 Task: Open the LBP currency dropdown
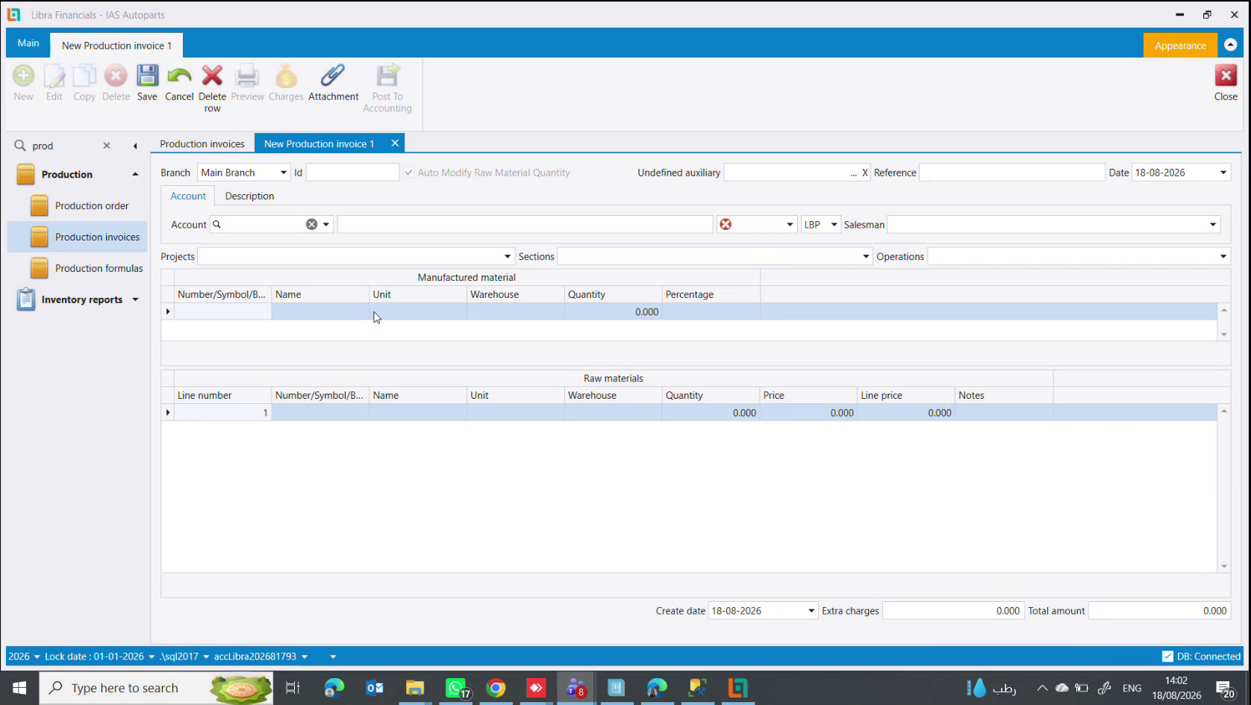[834, 224]
